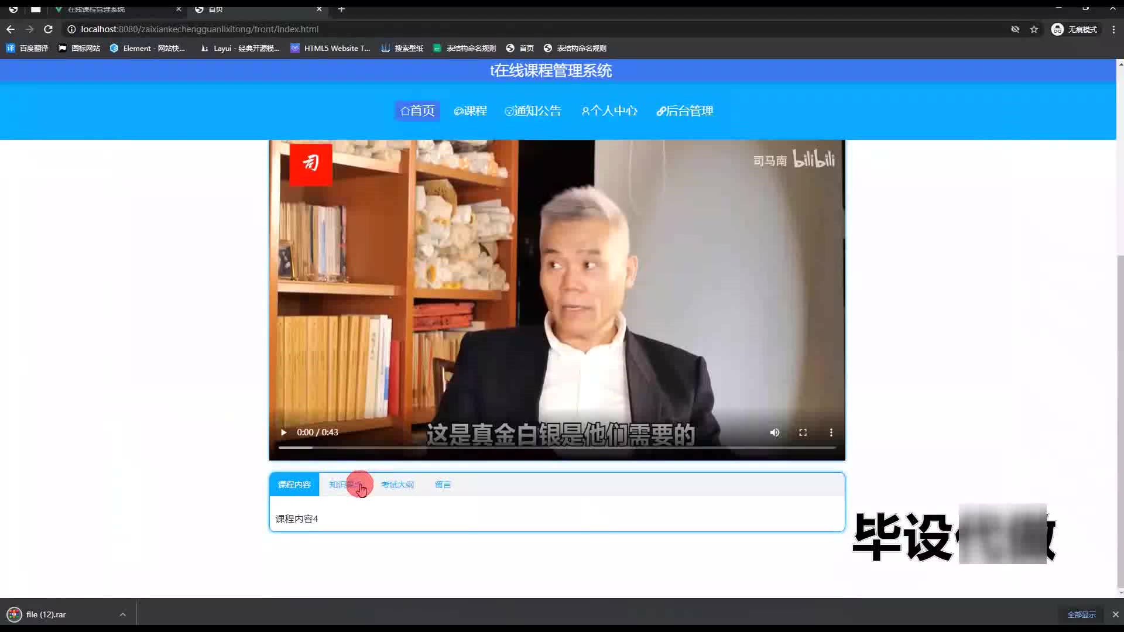This screenshot has width=1124, height=632.
Task: Click the video progress bar
Action: tap(556, 448)
